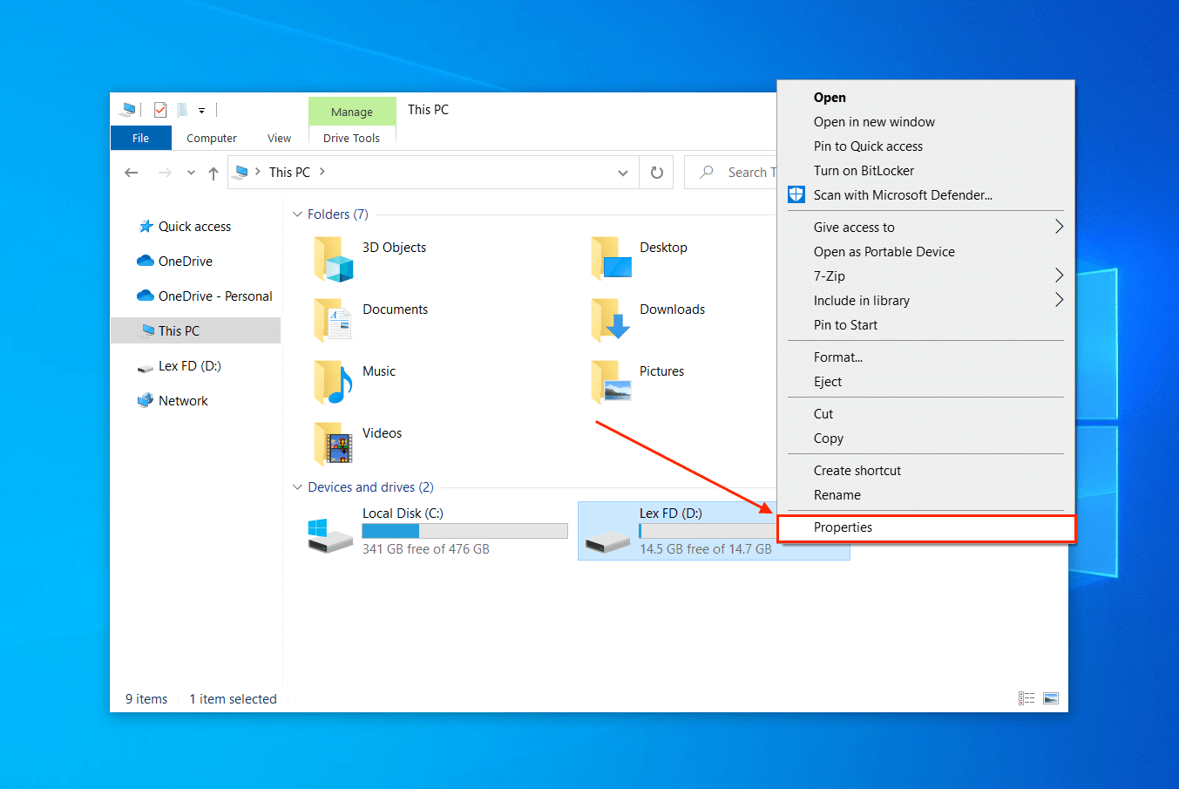Open the Pictures folder
The image size is (1179, 789).
pos(661,371)
